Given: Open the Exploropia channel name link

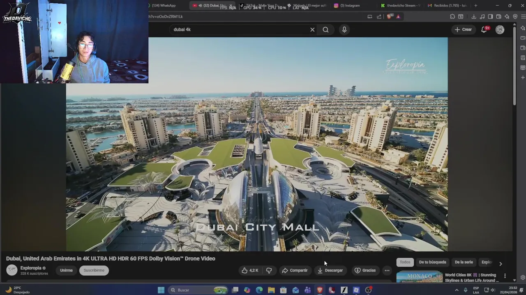Looking at the screenshot, I should point(31,268).
